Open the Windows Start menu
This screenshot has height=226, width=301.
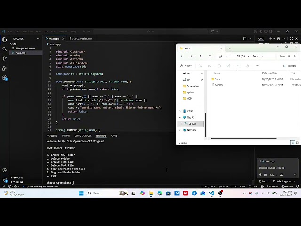(x=81, y=193)
